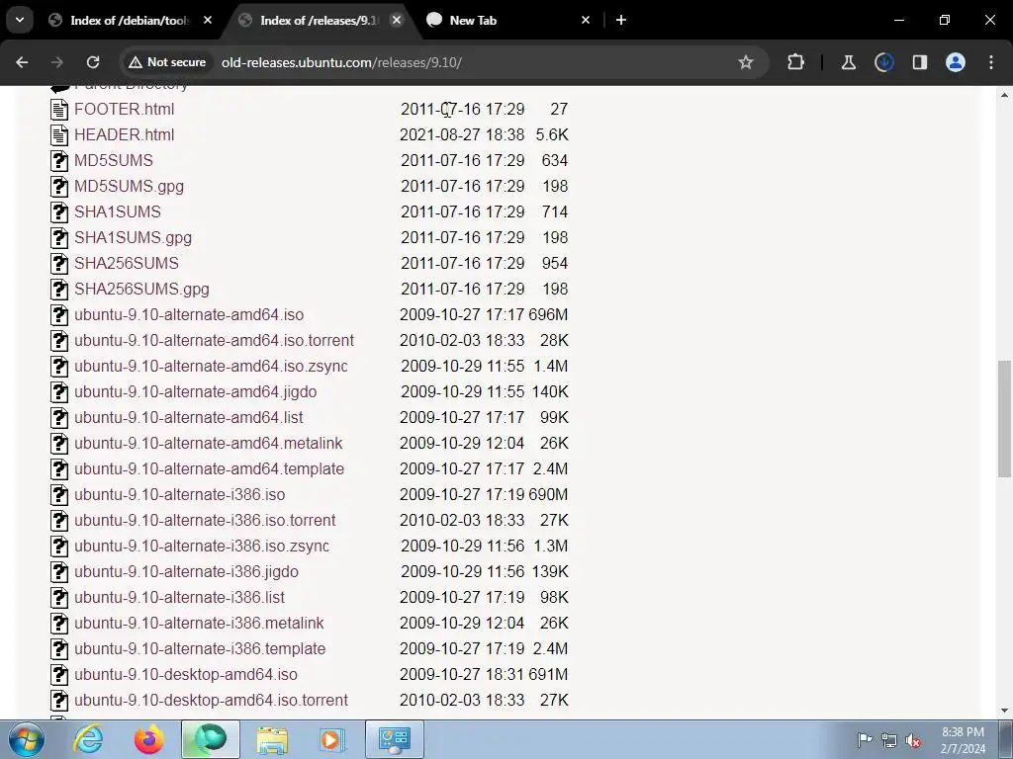Click ubuntu-9.10-alternate-amd64.iso.torrent link
Image resolution: width=1013 pixels, height=759 pixels.
(x=214, y=340)
